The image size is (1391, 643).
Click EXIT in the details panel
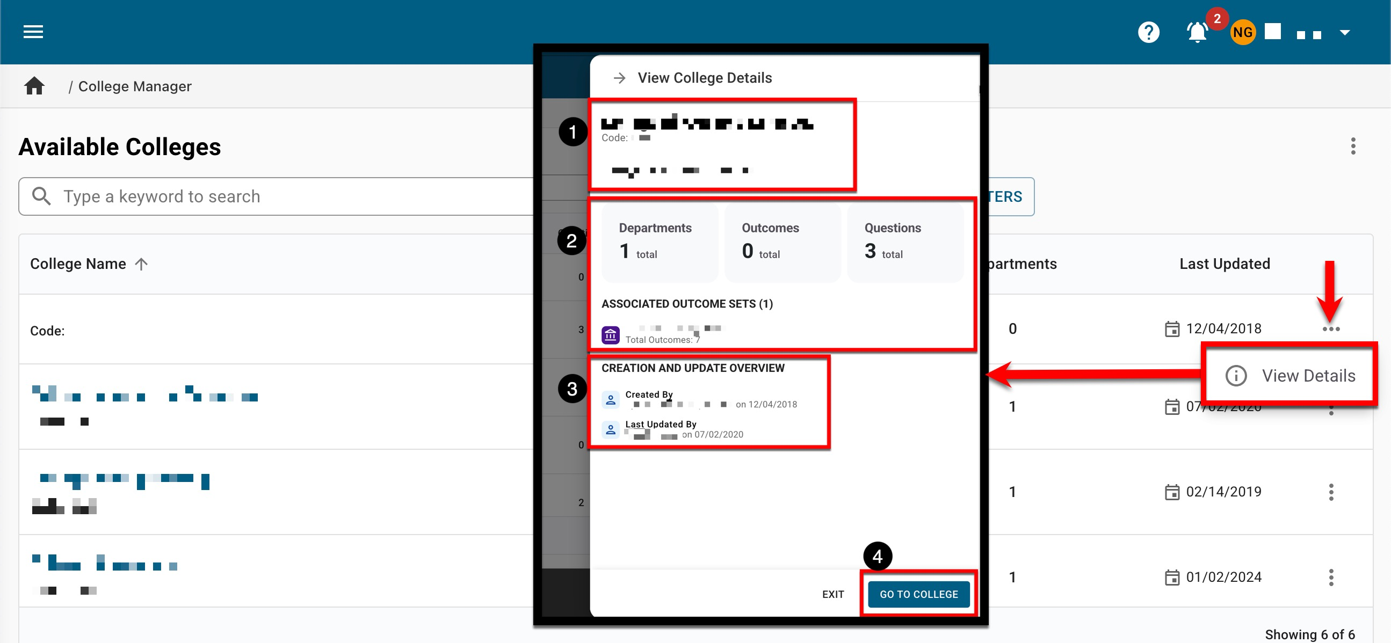coord(832,594)
